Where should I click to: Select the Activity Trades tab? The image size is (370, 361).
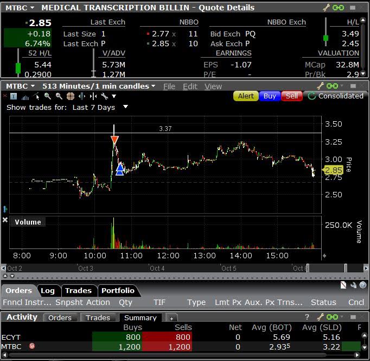pyautogui.click(x=98, y=318)
